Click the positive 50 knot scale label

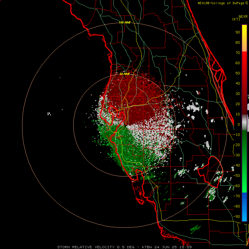click(238, 73)
